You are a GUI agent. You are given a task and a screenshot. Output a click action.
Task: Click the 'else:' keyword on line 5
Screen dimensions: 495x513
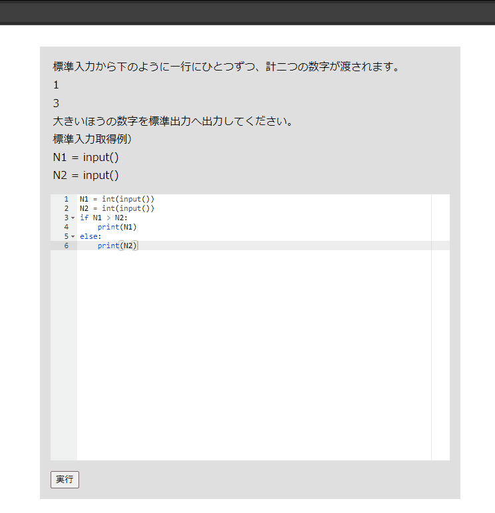(x=90, y=236)
